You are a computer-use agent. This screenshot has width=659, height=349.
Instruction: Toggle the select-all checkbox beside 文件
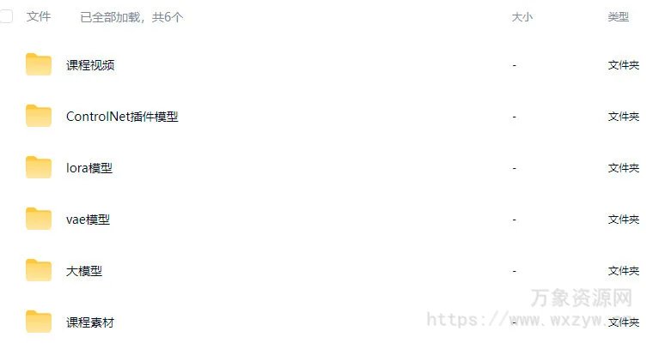point(6,16)
